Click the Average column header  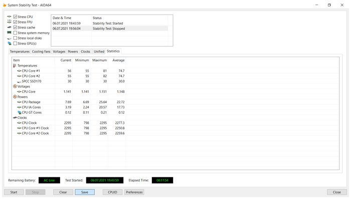click(117, 60)
